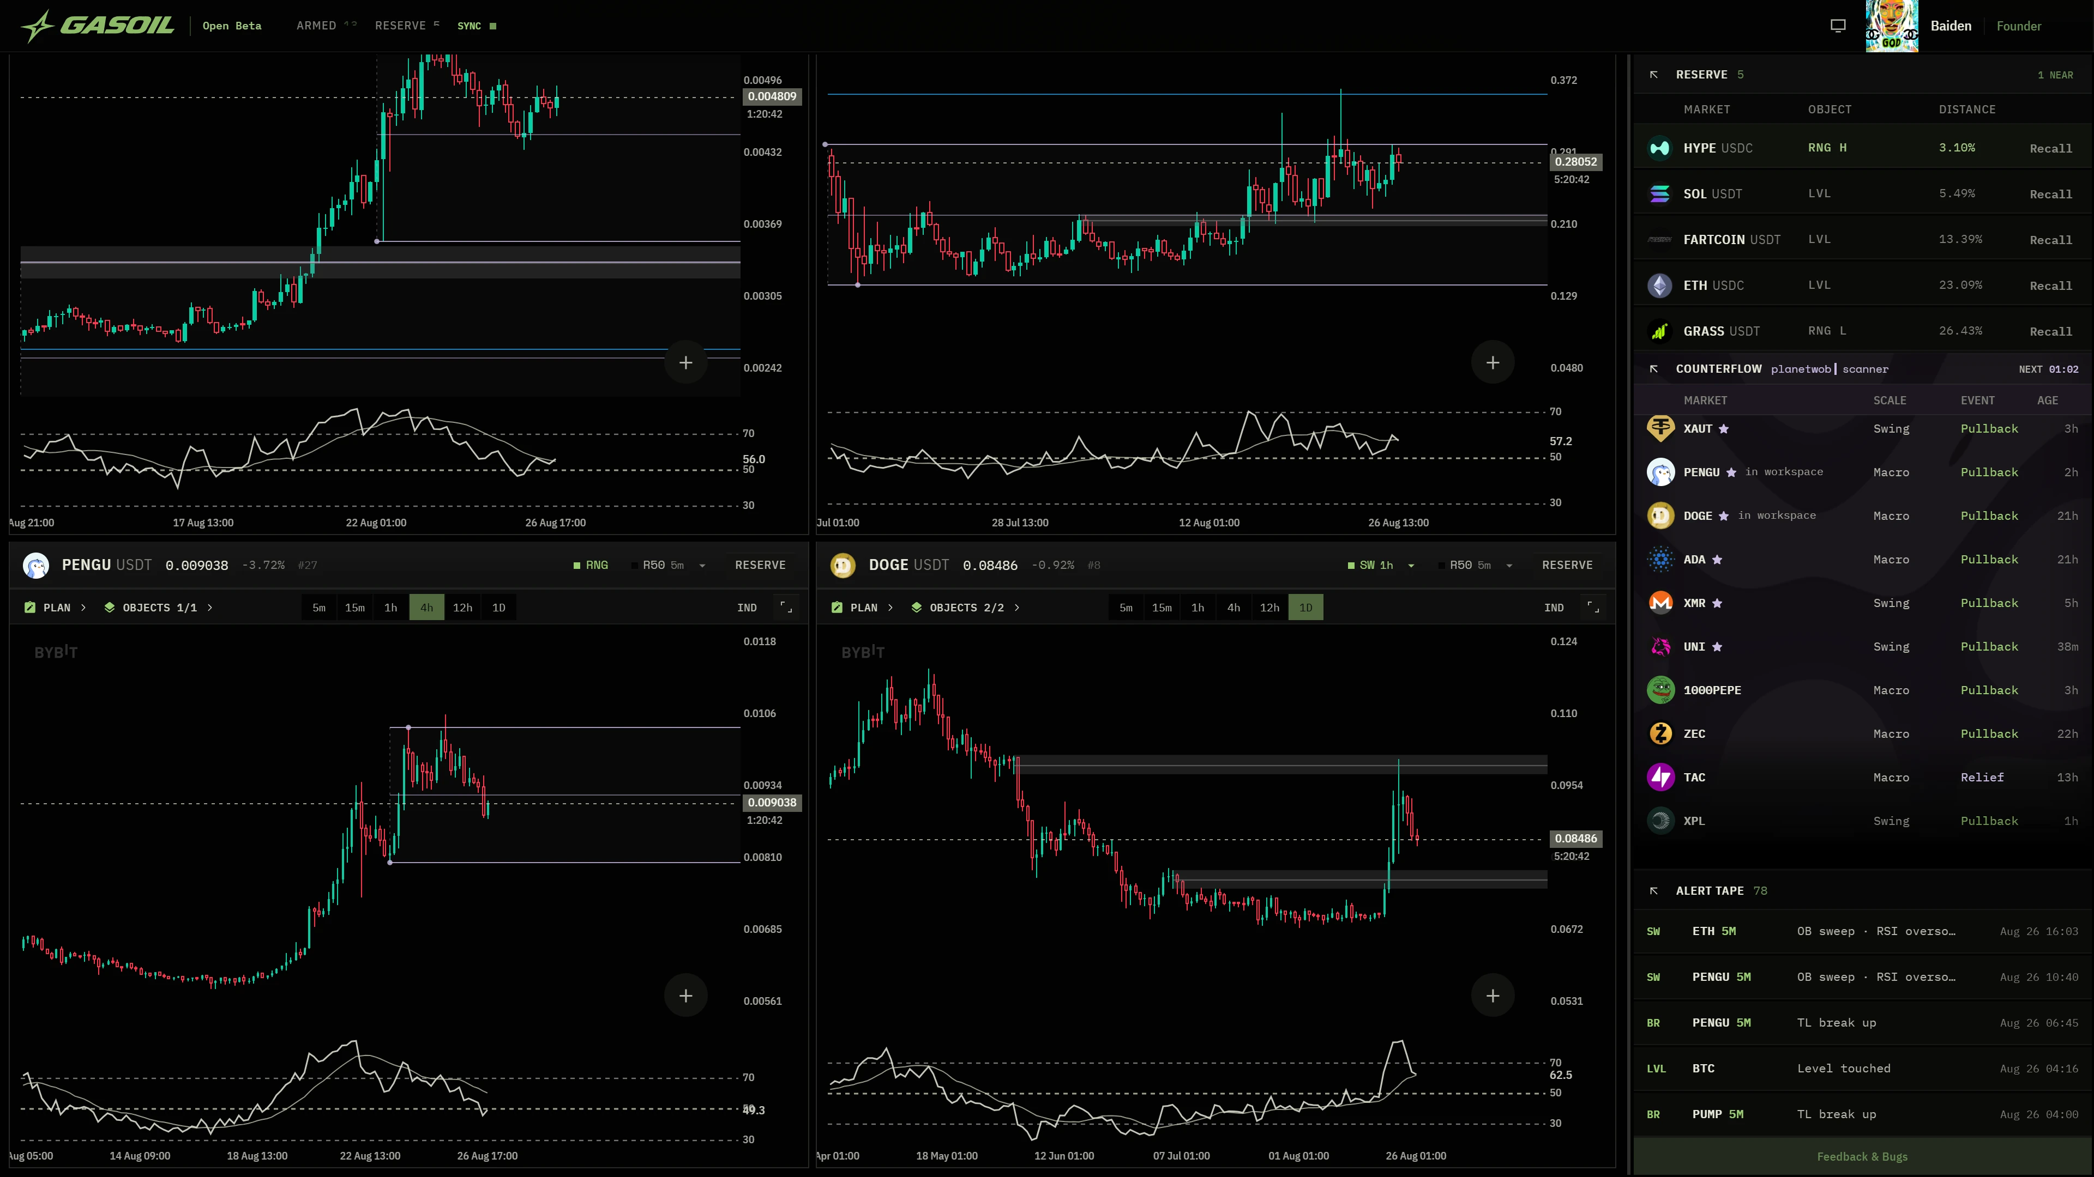Toggle the SW 1h indicator on DOGE
Viewport: 2094px width, 1177px height.
click(1370, 566)
